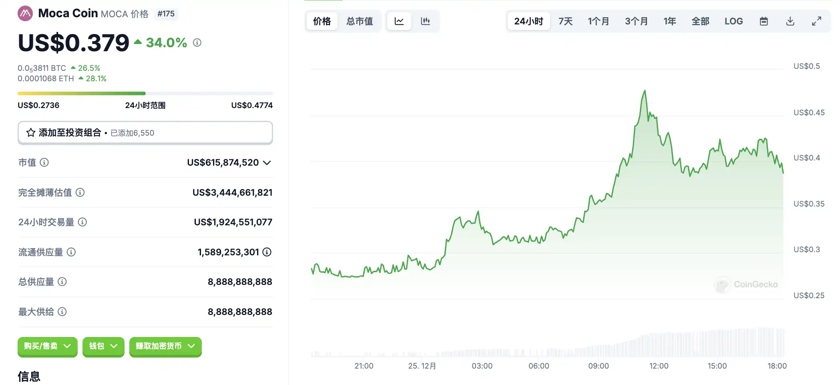
Task: Click the info icon beside 24小时交易量
Action: point(82,222)
